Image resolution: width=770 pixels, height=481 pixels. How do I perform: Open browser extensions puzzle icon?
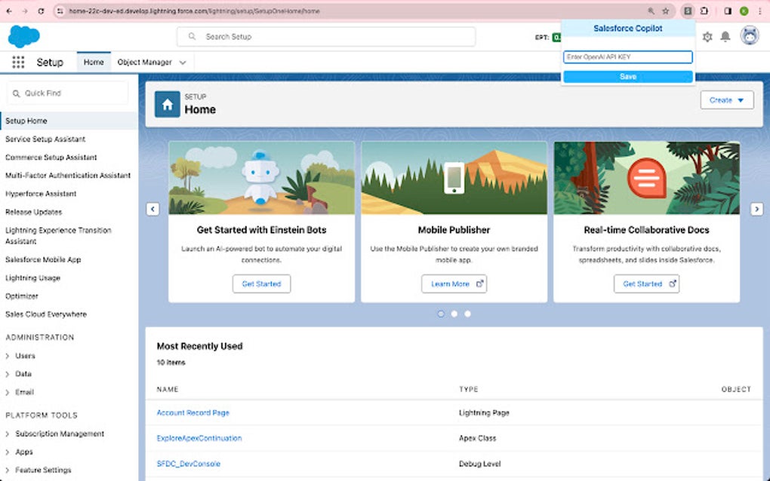[703, 11]
